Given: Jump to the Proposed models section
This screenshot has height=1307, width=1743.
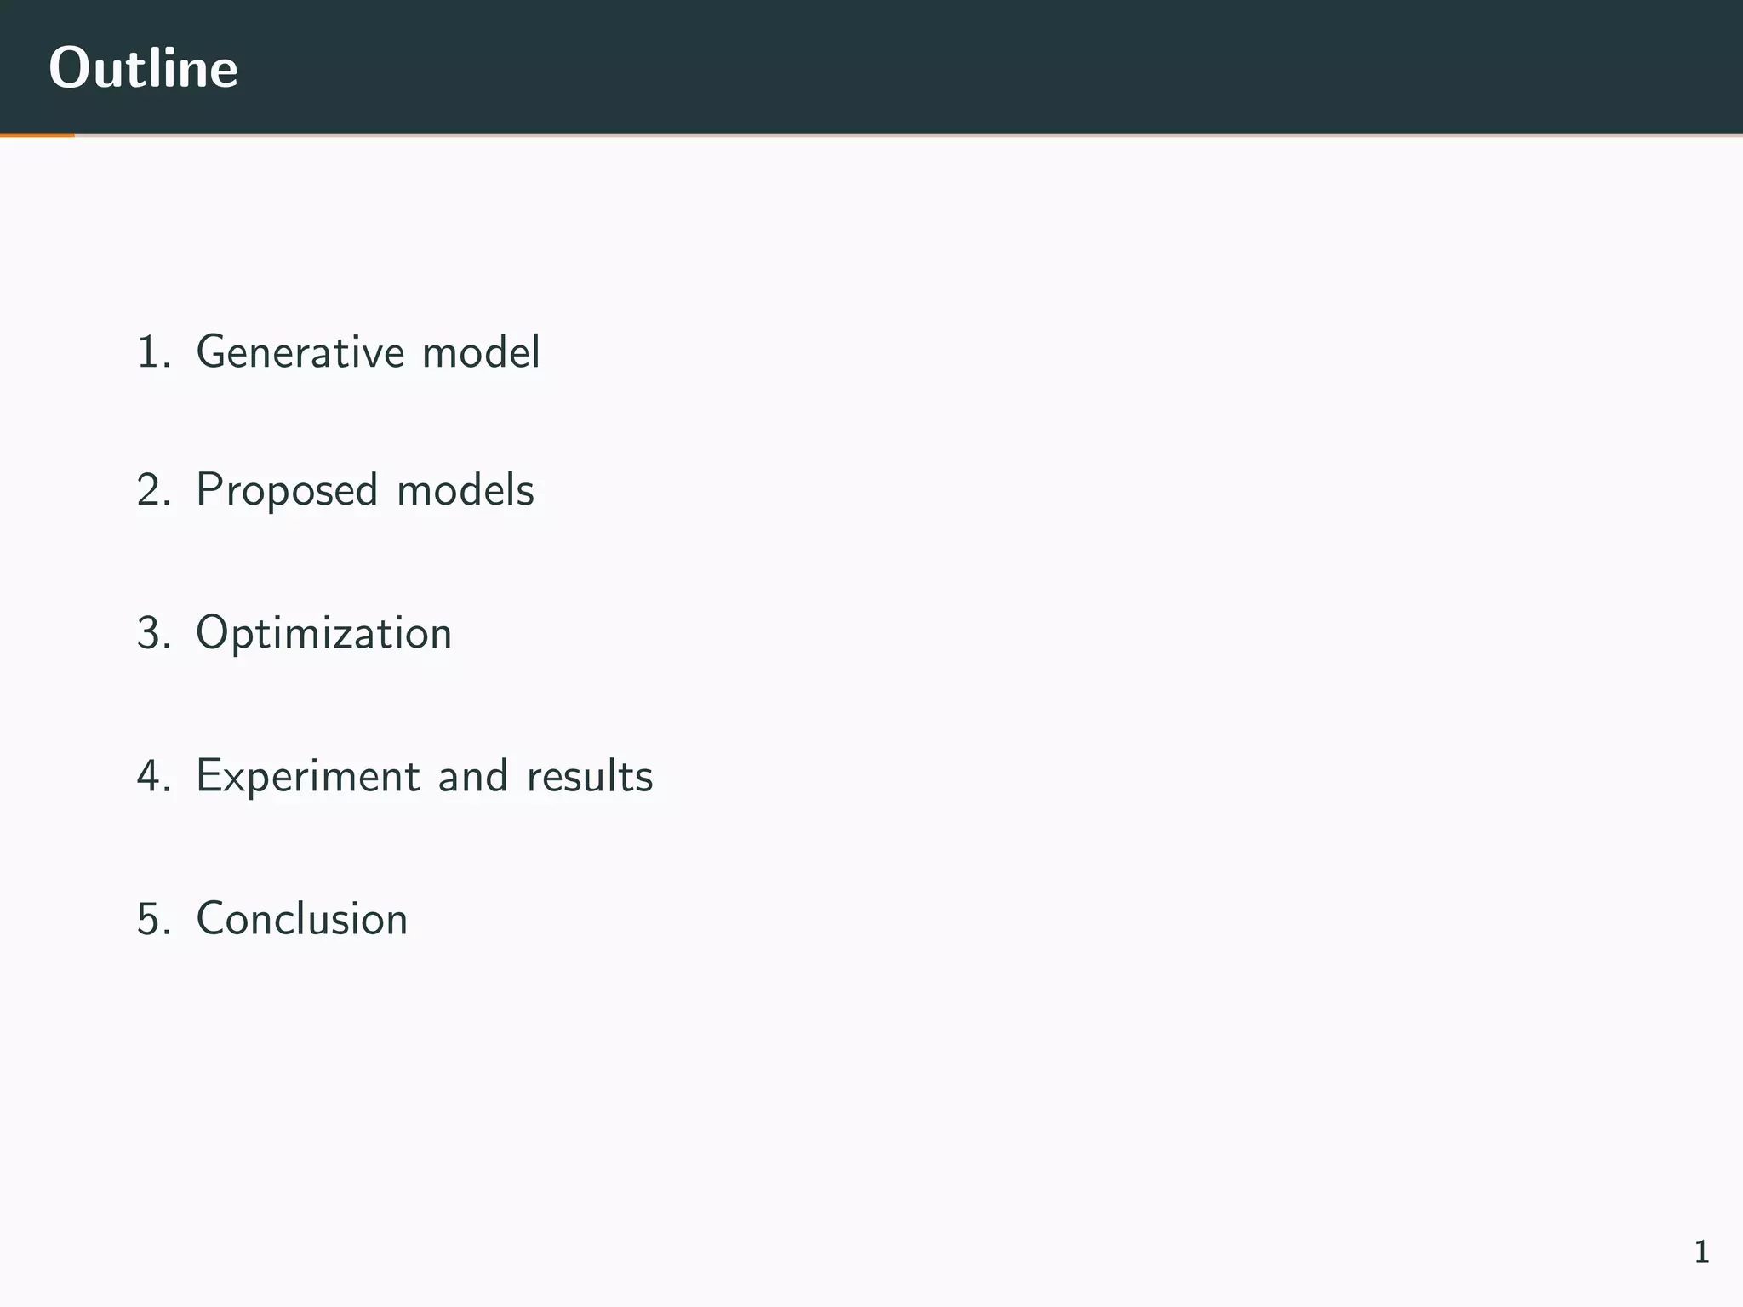Looking at the screenshot, I should (x=365, y=491).
